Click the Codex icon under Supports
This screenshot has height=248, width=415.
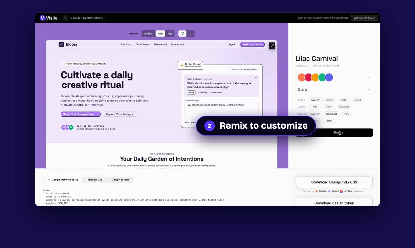(329, 191)
